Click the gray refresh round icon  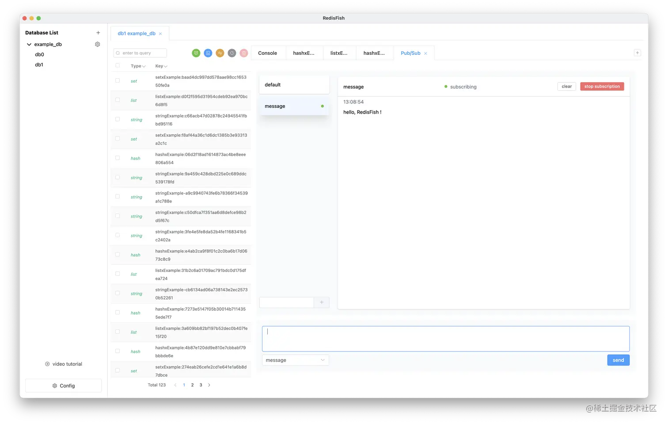[232, 53]
